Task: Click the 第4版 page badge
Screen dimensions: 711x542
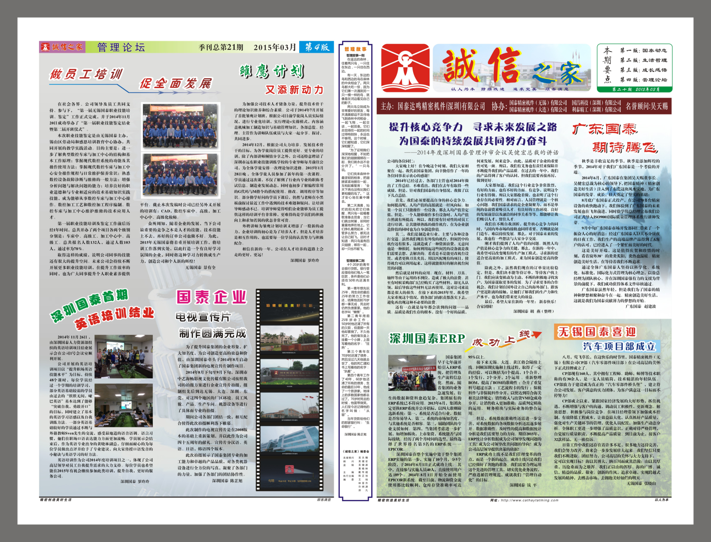Action: coord(317,47)
